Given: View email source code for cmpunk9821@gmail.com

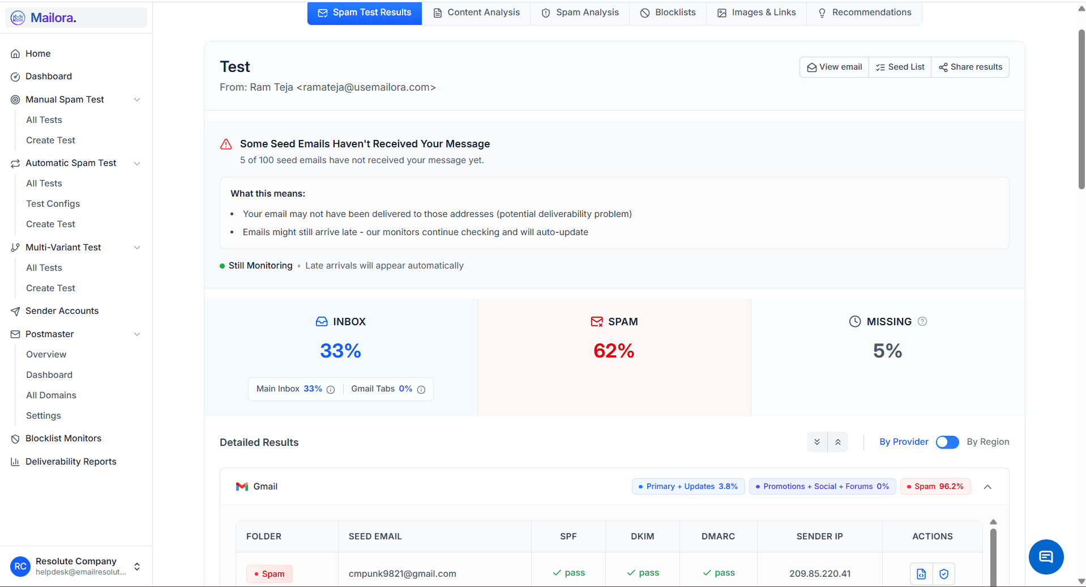Looking at the screenshot, I should [921, 573].
